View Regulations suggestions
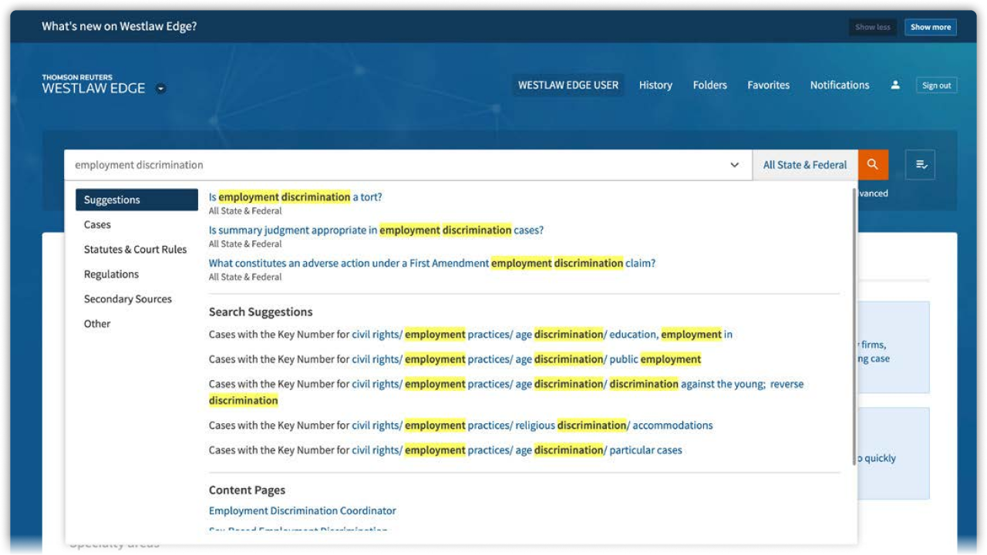987x555 pixels. click(112, 274)
